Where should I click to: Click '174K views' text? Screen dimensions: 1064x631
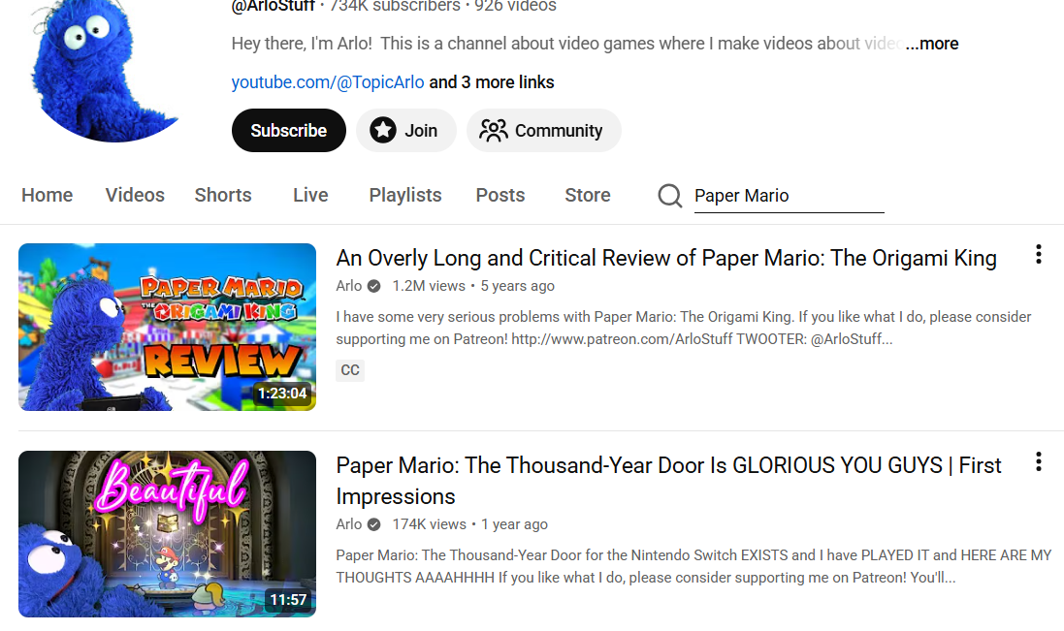[430, 524]
